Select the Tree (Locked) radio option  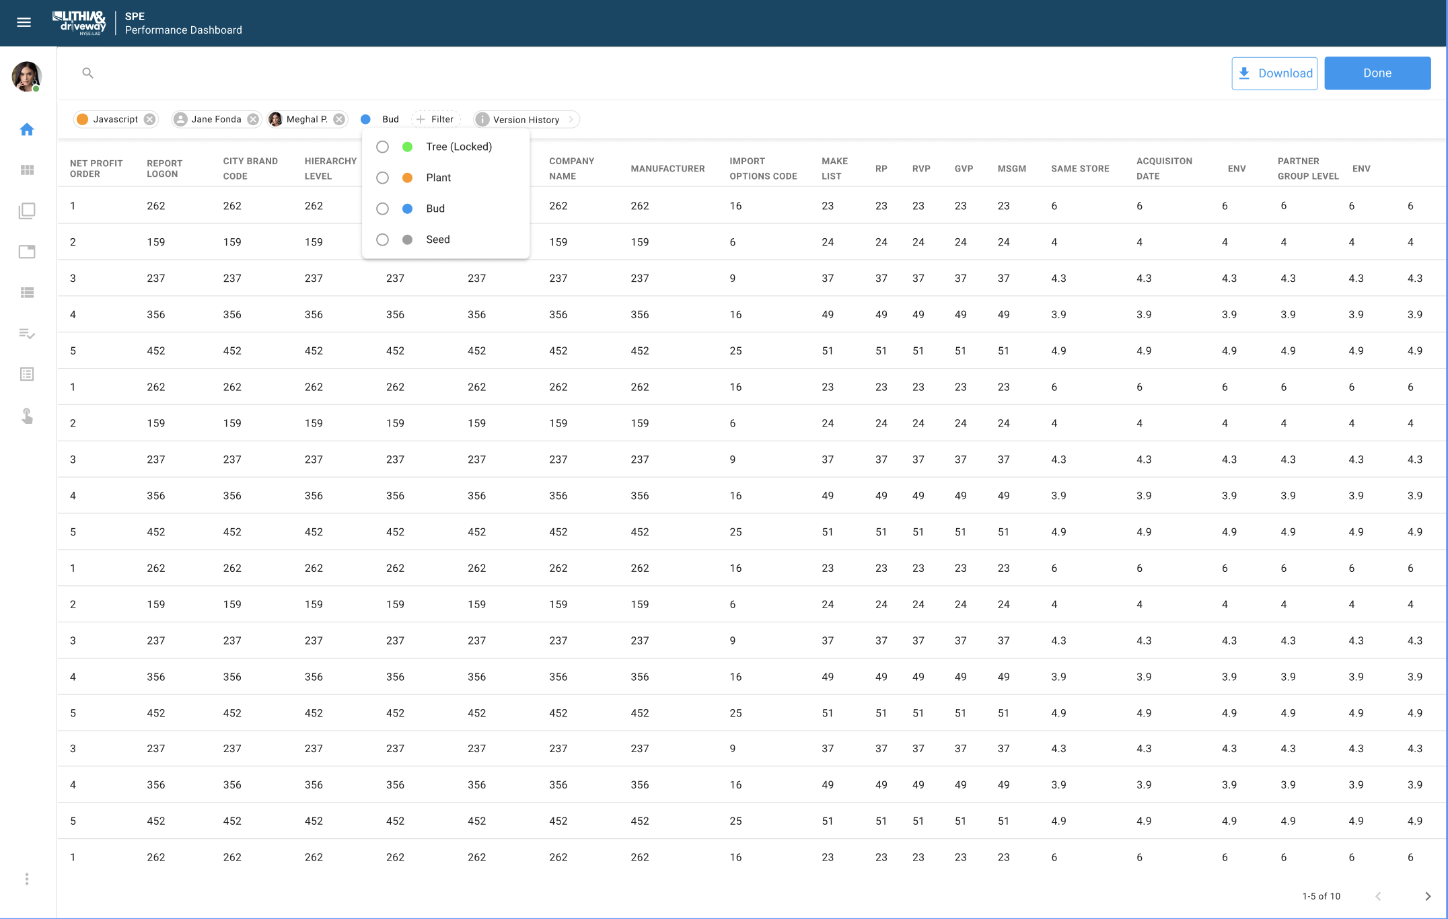[382, 147]
